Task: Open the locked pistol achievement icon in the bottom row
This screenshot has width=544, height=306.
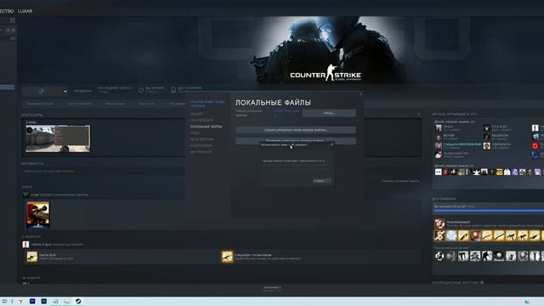Action: coord(463,256)
